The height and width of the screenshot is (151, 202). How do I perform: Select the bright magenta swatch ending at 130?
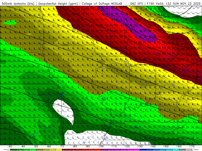[137, 150]
